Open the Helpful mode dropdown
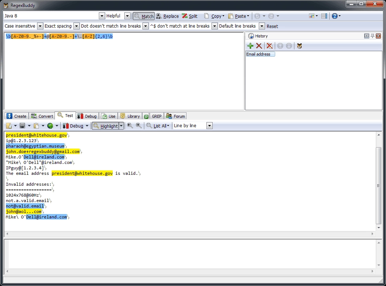Screen dimensions: 386x286 [x=127, y=16]
